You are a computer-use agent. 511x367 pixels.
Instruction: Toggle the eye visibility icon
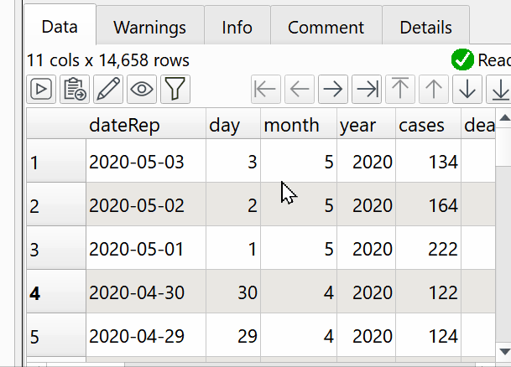pos(142,89)
